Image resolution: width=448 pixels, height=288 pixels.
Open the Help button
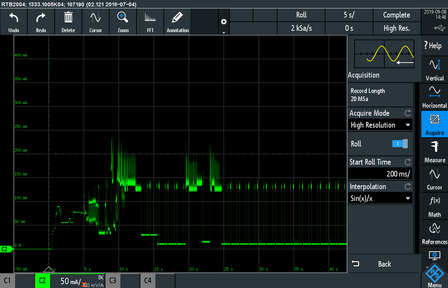click(433, 45)
